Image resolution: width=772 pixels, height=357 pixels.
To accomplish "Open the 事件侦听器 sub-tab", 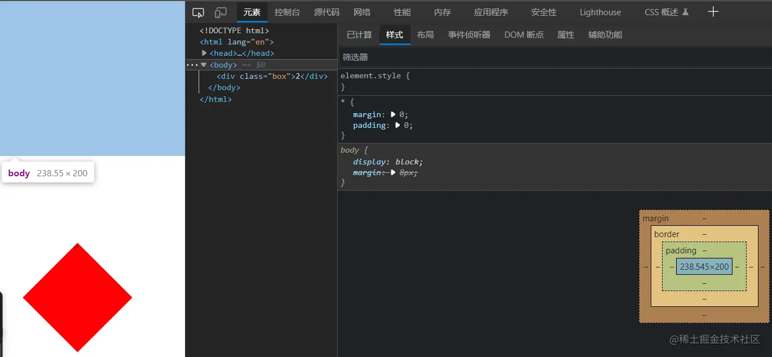I will click(469, 35).
